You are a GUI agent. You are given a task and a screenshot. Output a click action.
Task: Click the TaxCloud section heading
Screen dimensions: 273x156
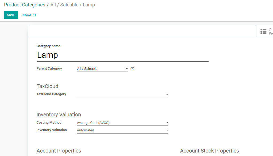pyautogui.click(x=47, y=86)
